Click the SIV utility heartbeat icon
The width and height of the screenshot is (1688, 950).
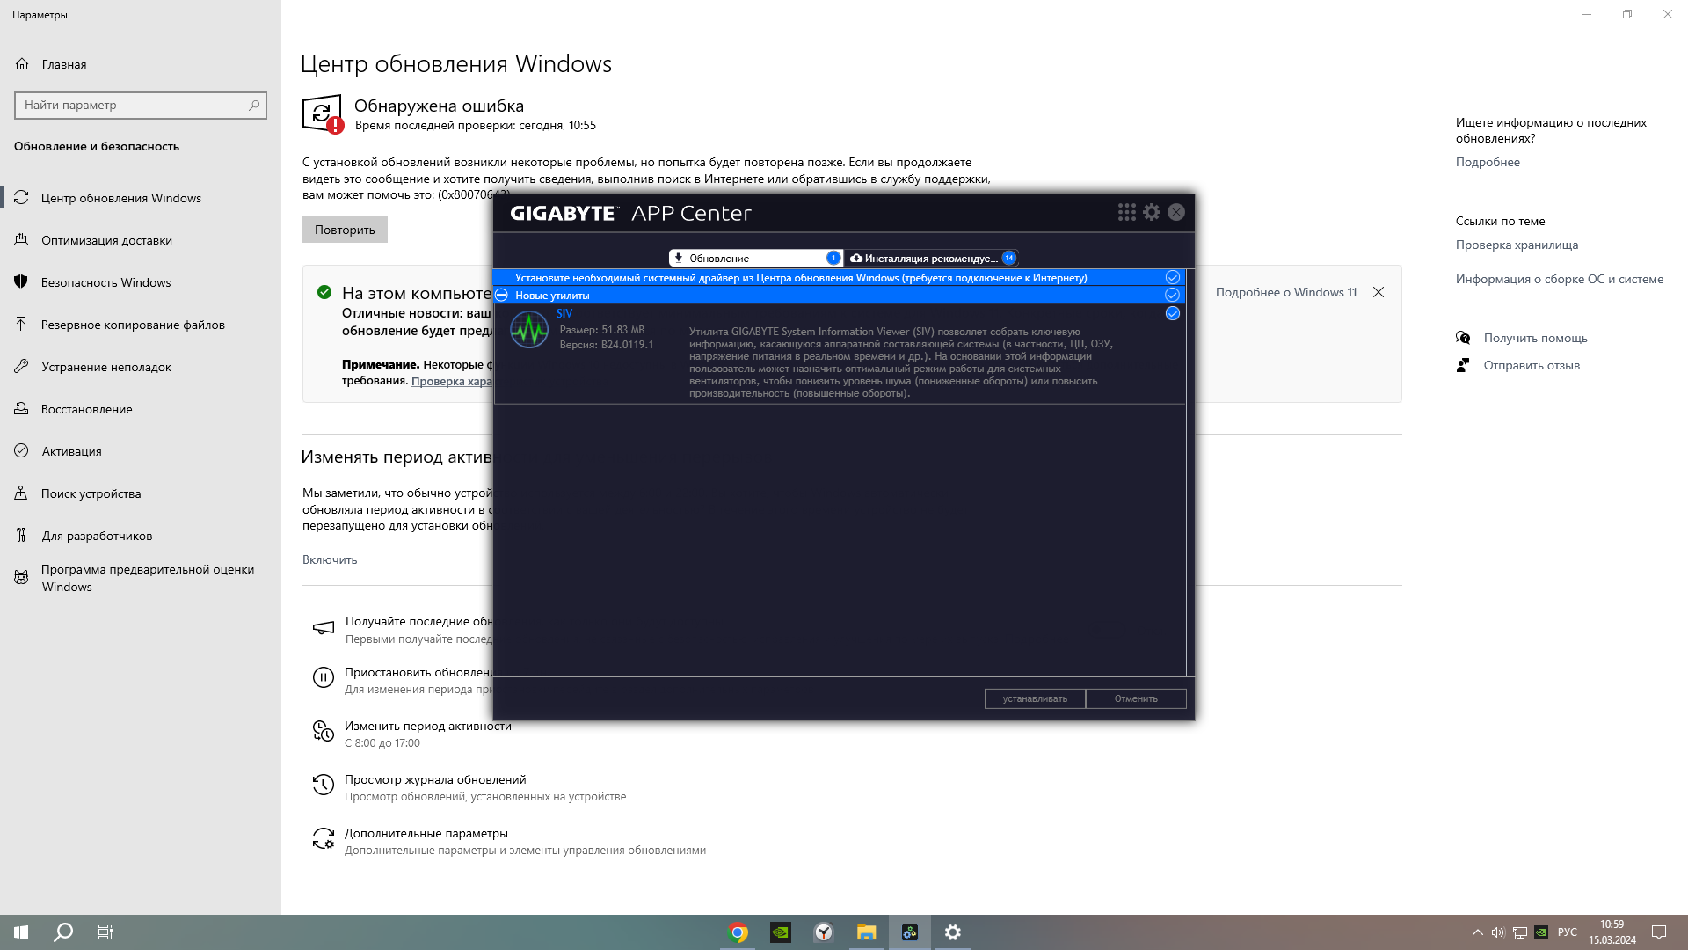tap(529, 330)
